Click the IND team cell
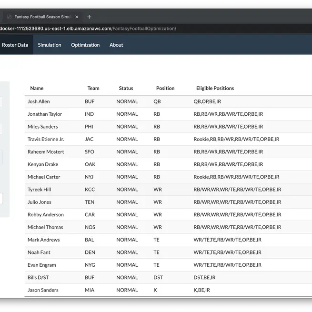The image size is (312, 312). tap(89, 114)
